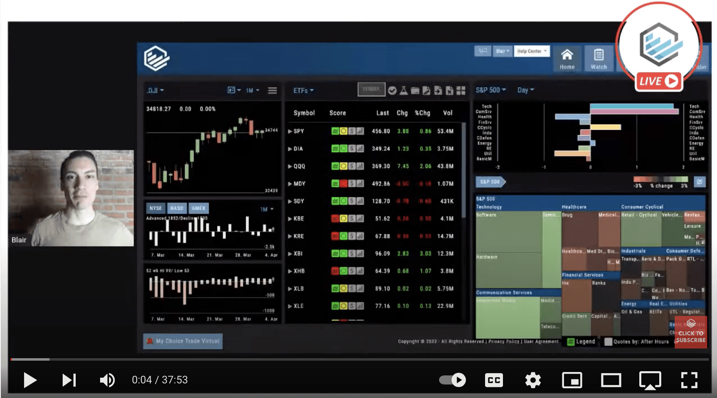Viewport: 717px width, 398px height.
Task: Toggle the After Hours quotes checkbox
Action: click(x=609, y=342)
